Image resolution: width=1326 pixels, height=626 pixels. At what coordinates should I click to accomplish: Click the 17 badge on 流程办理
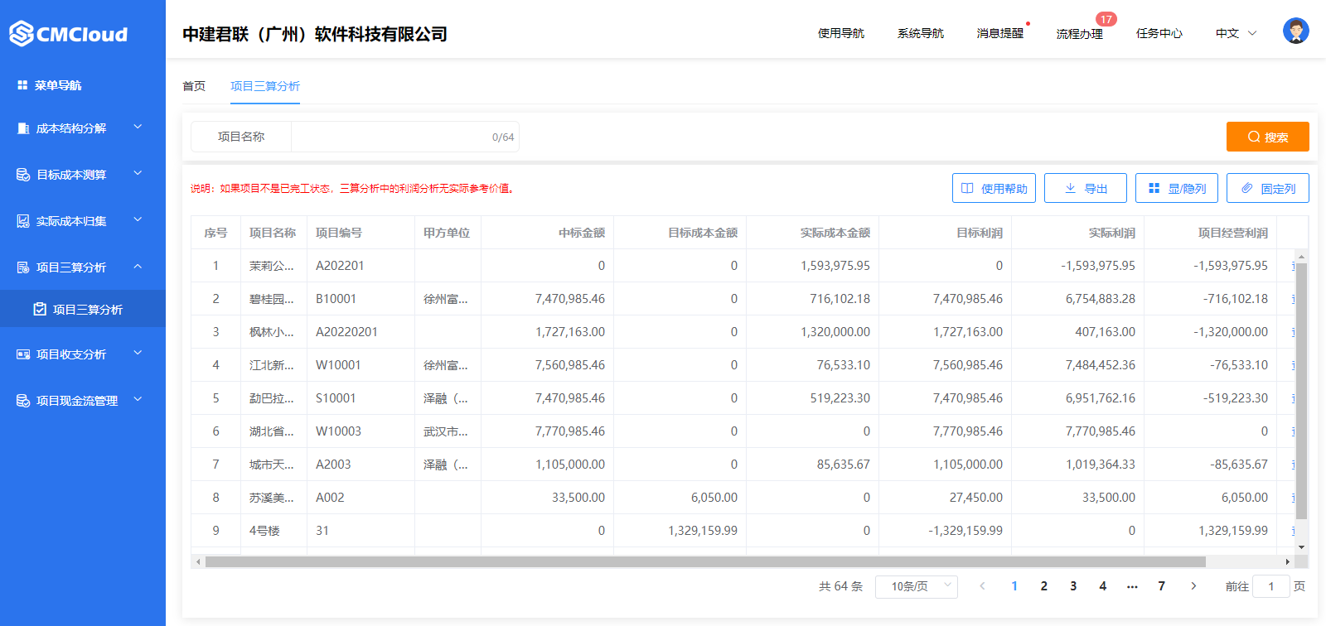coord(1106,19)
